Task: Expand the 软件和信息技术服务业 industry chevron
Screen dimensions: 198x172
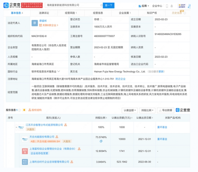Action: [58, 71]
